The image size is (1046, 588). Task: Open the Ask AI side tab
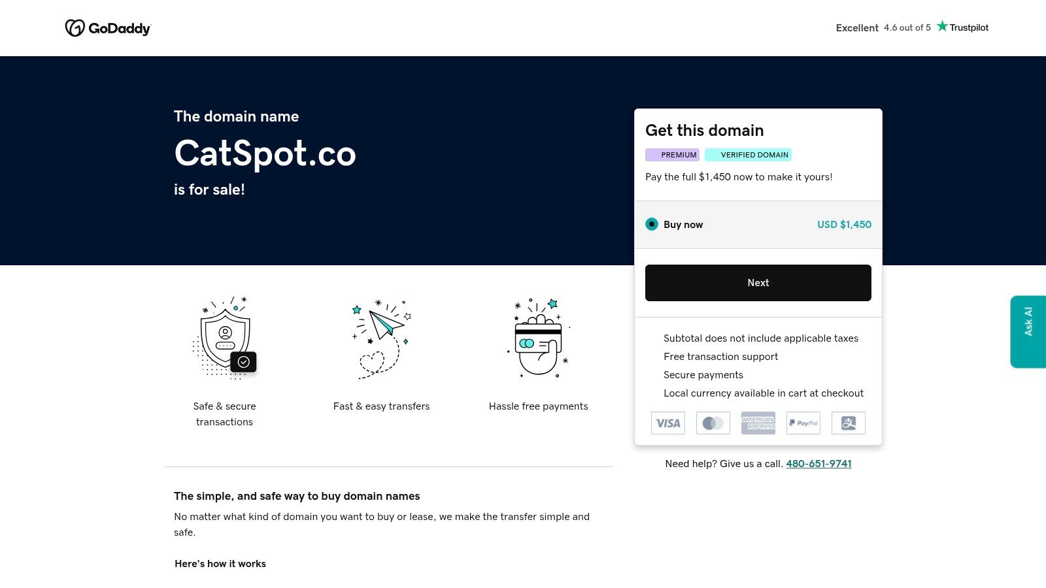point(1028,332)
